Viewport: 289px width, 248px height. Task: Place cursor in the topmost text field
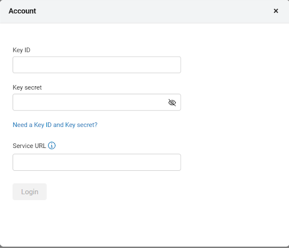tap(97, 65)
